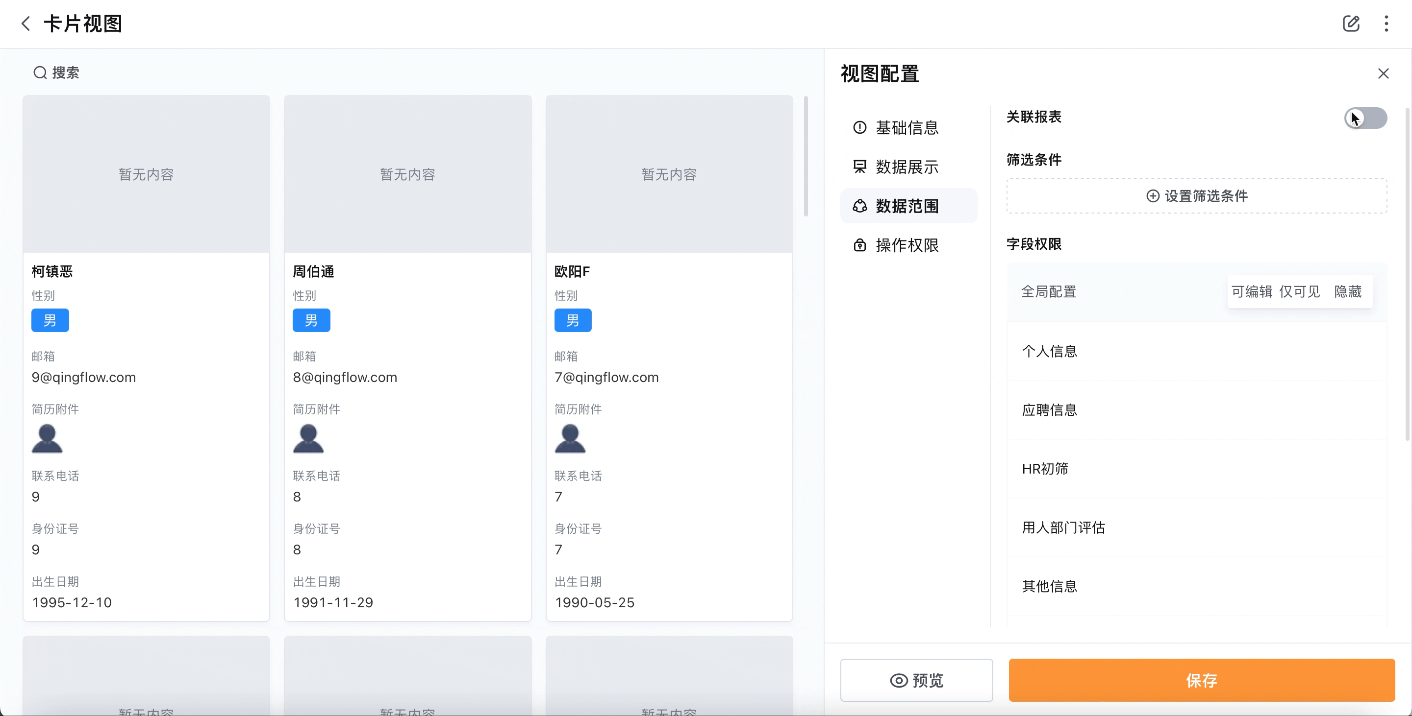Viewport: 1412px width, 716px height.
Task: Click email 8@qingflow.com
Action: [345, 377]
